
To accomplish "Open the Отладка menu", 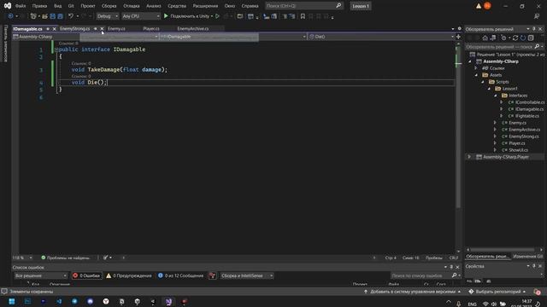I will 131,6.
